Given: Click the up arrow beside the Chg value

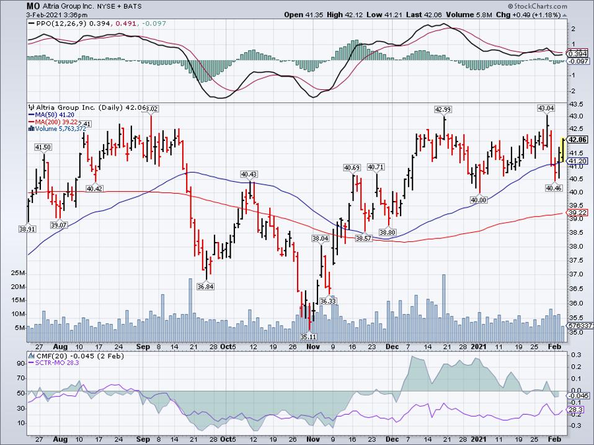Looking at the screenshot, I should click(564, 15).
